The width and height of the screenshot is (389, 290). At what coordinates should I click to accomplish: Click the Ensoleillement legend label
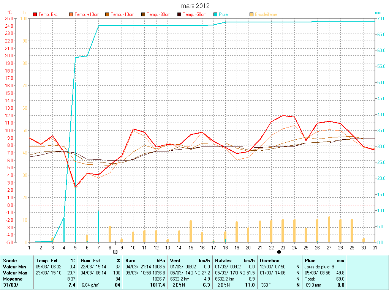tap(266, 14)
